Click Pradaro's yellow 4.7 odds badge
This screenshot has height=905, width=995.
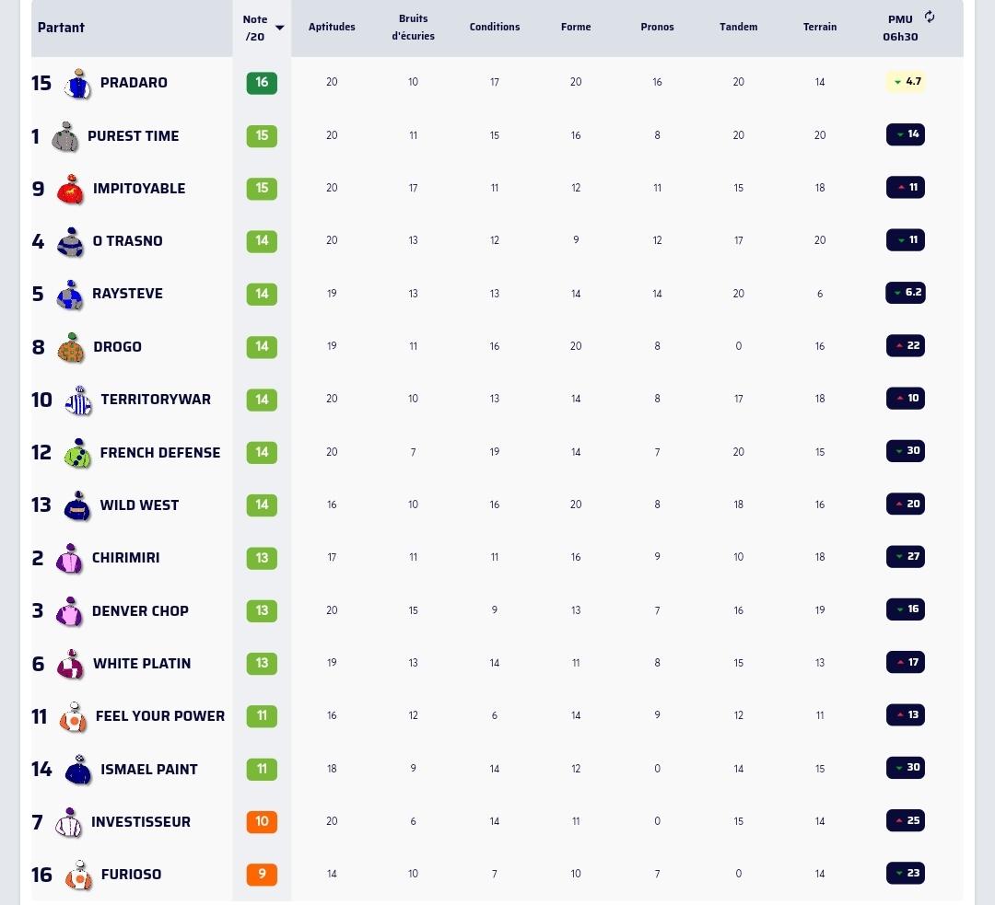(x=907, y=81)
